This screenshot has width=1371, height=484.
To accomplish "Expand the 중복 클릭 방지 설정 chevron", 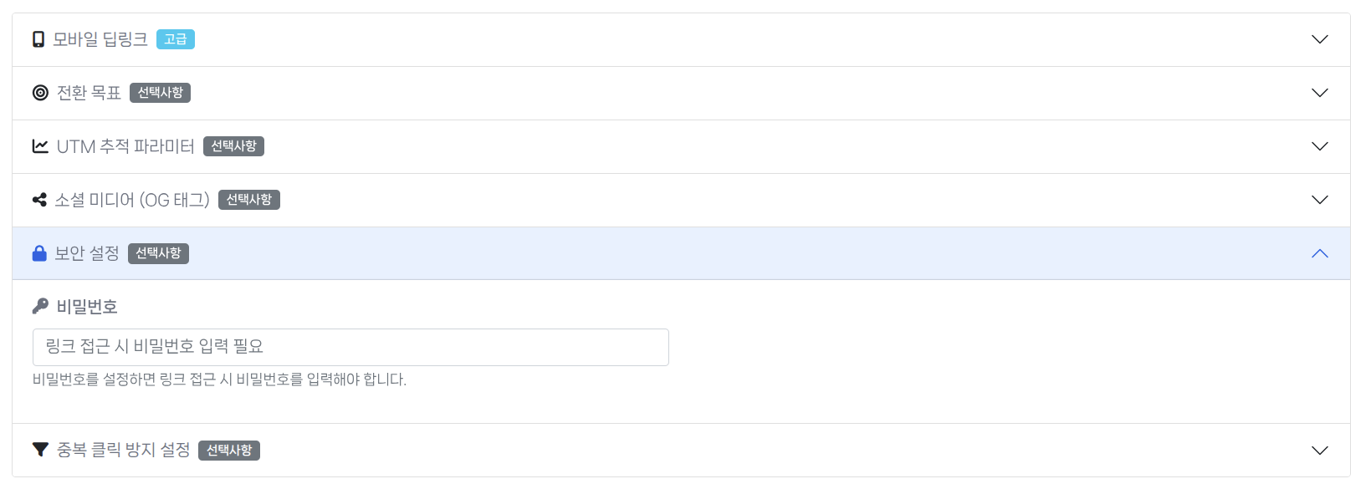I will coord(1319,450).
